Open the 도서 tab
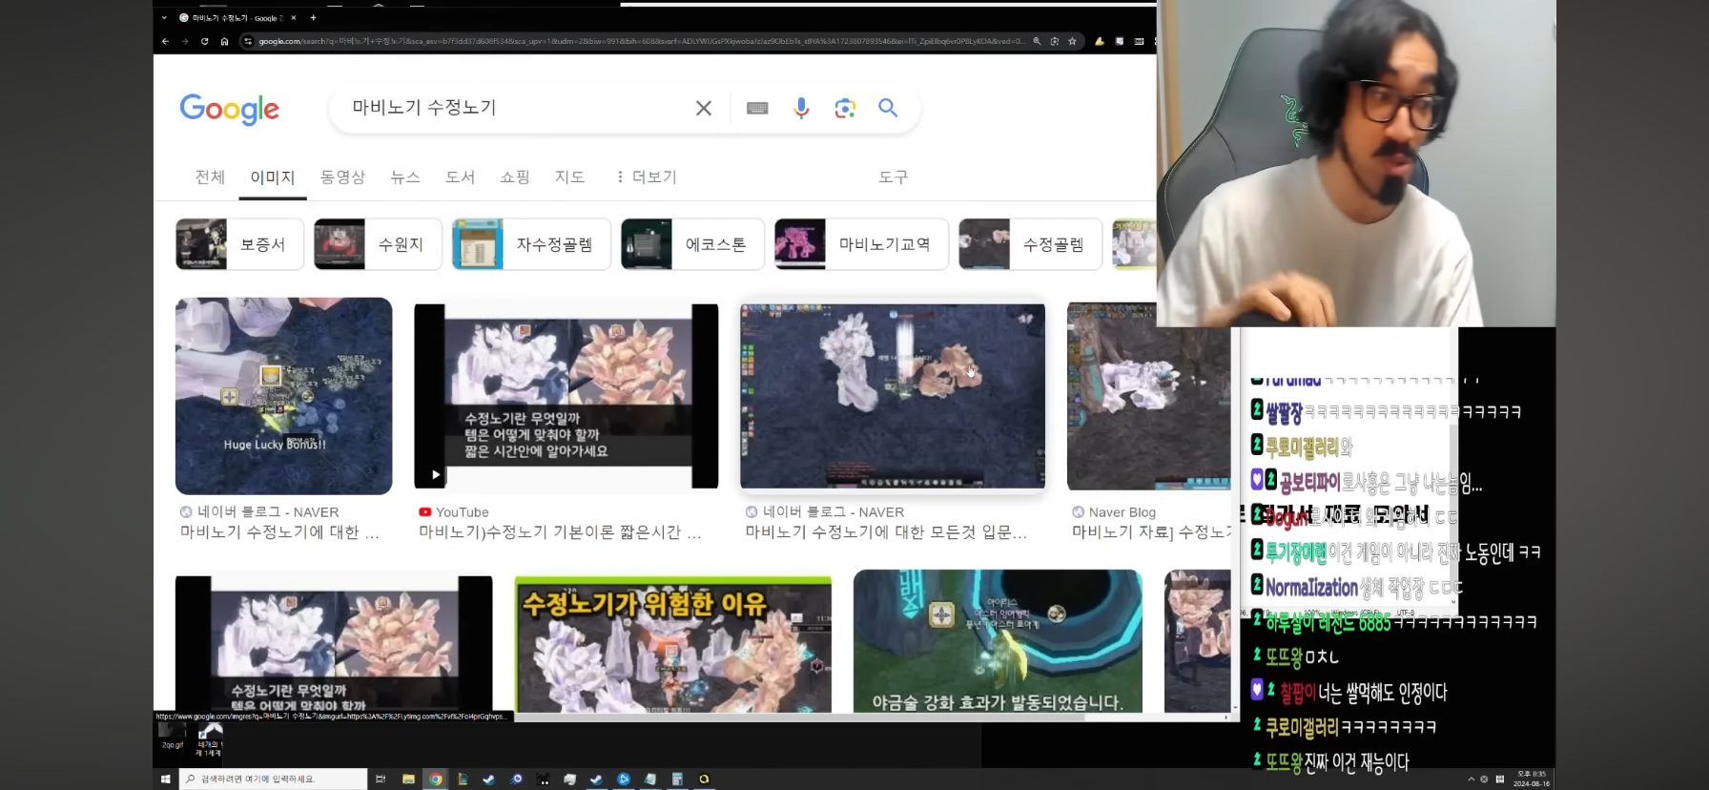Viewport: 1709px width, 790px height. (x=460, y=177)
